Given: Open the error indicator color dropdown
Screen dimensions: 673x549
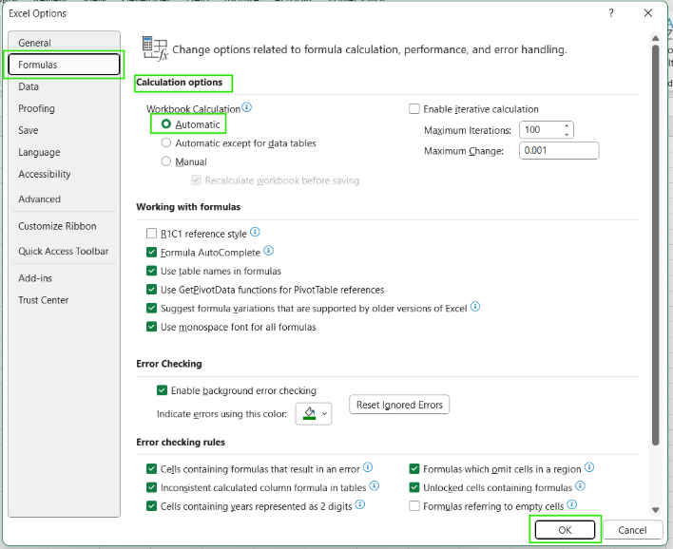Looking at the screenshot, I should click(x=314, y=413).
